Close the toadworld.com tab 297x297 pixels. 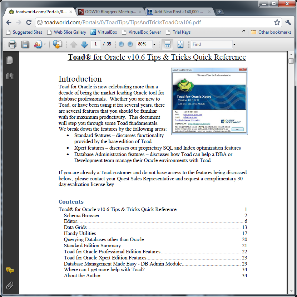pyautogui.click(x=71, y=12)
